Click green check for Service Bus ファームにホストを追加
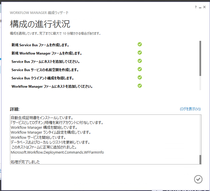The height and width of the screenshot is (191, 210). 140,61
